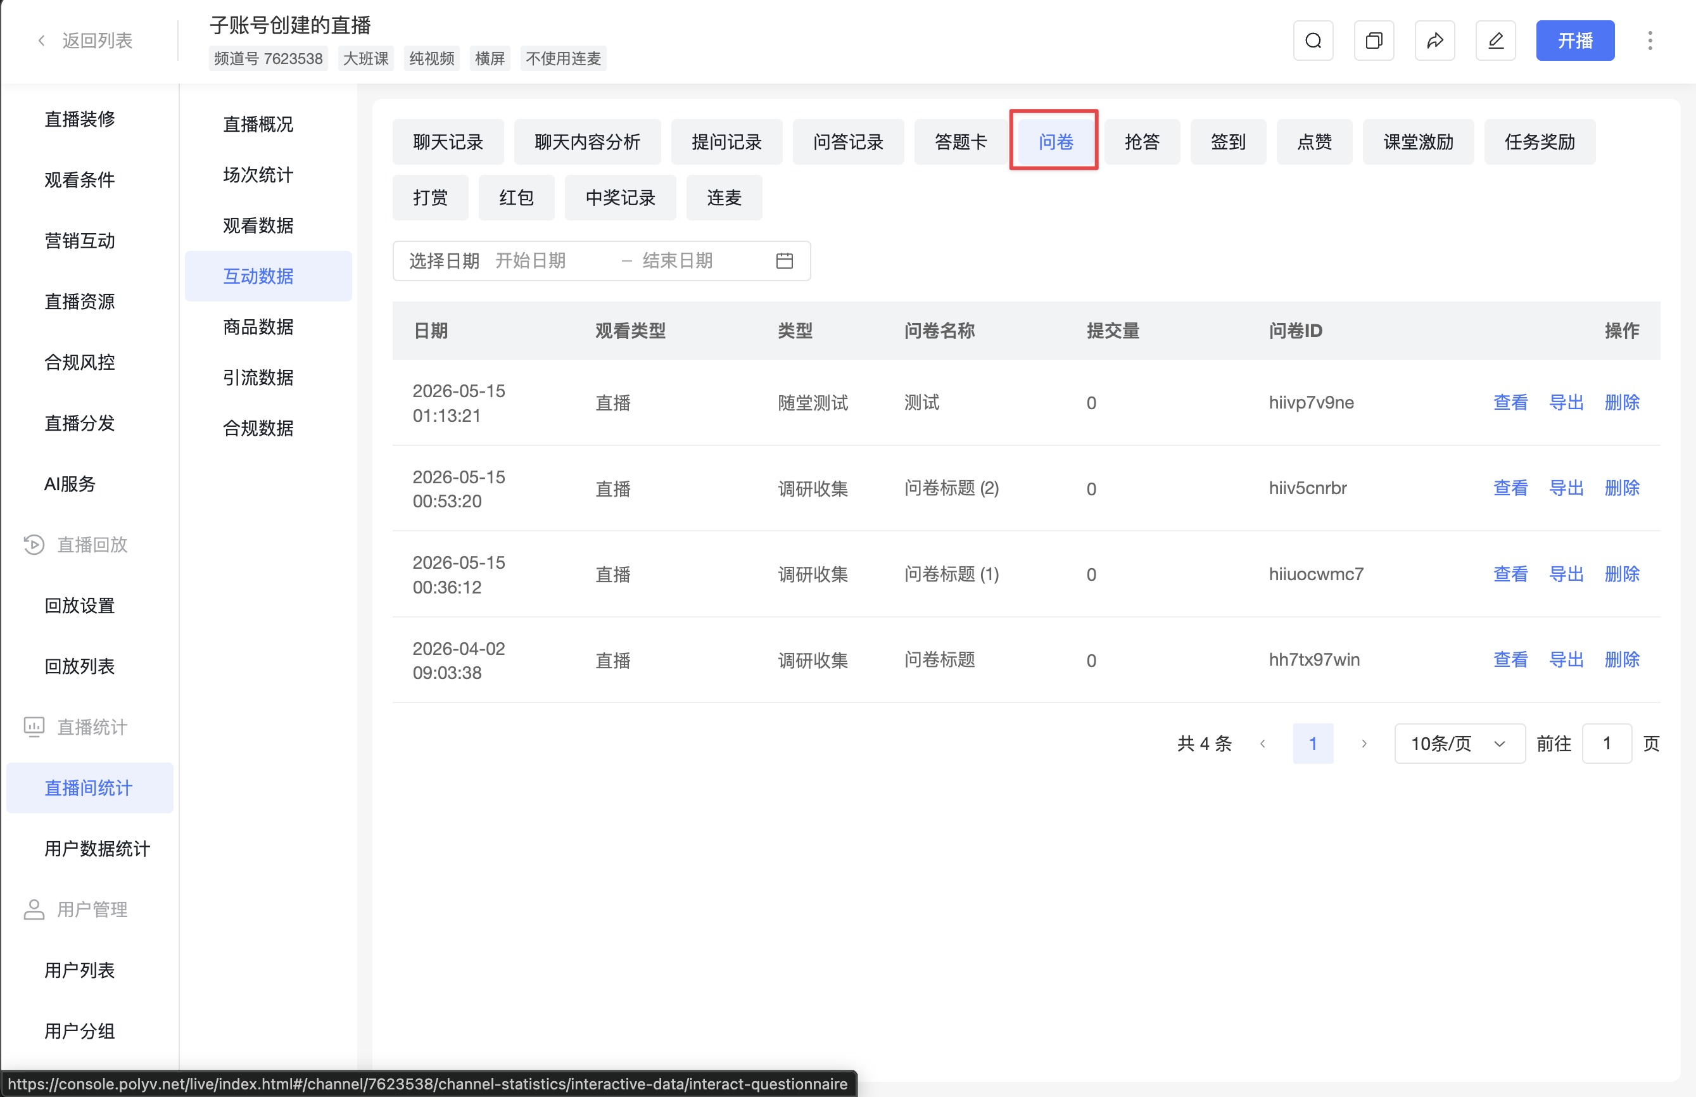This screenshot has width=1696, height=1097.
Task: Delete 问卷标题 (2) with 删除
Action: tap(1622, 488)
